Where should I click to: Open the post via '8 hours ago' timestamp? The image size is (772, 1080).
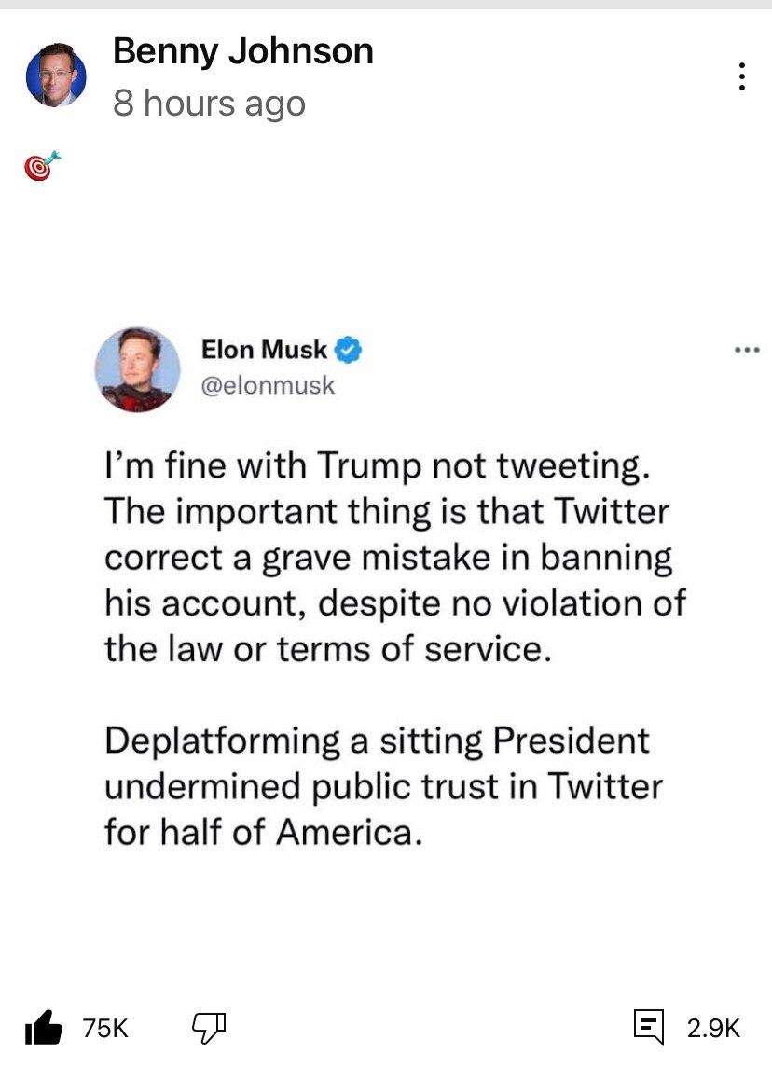tap(209, 103)
